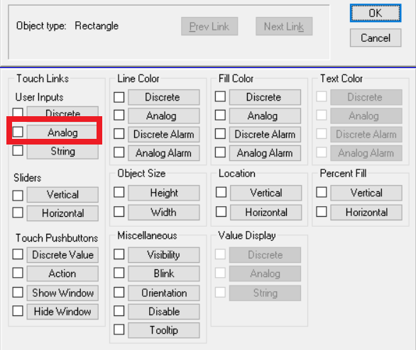Enable Line Color Discrete checkbox
The height and width of the screenshot is (350, 416).
119,97
